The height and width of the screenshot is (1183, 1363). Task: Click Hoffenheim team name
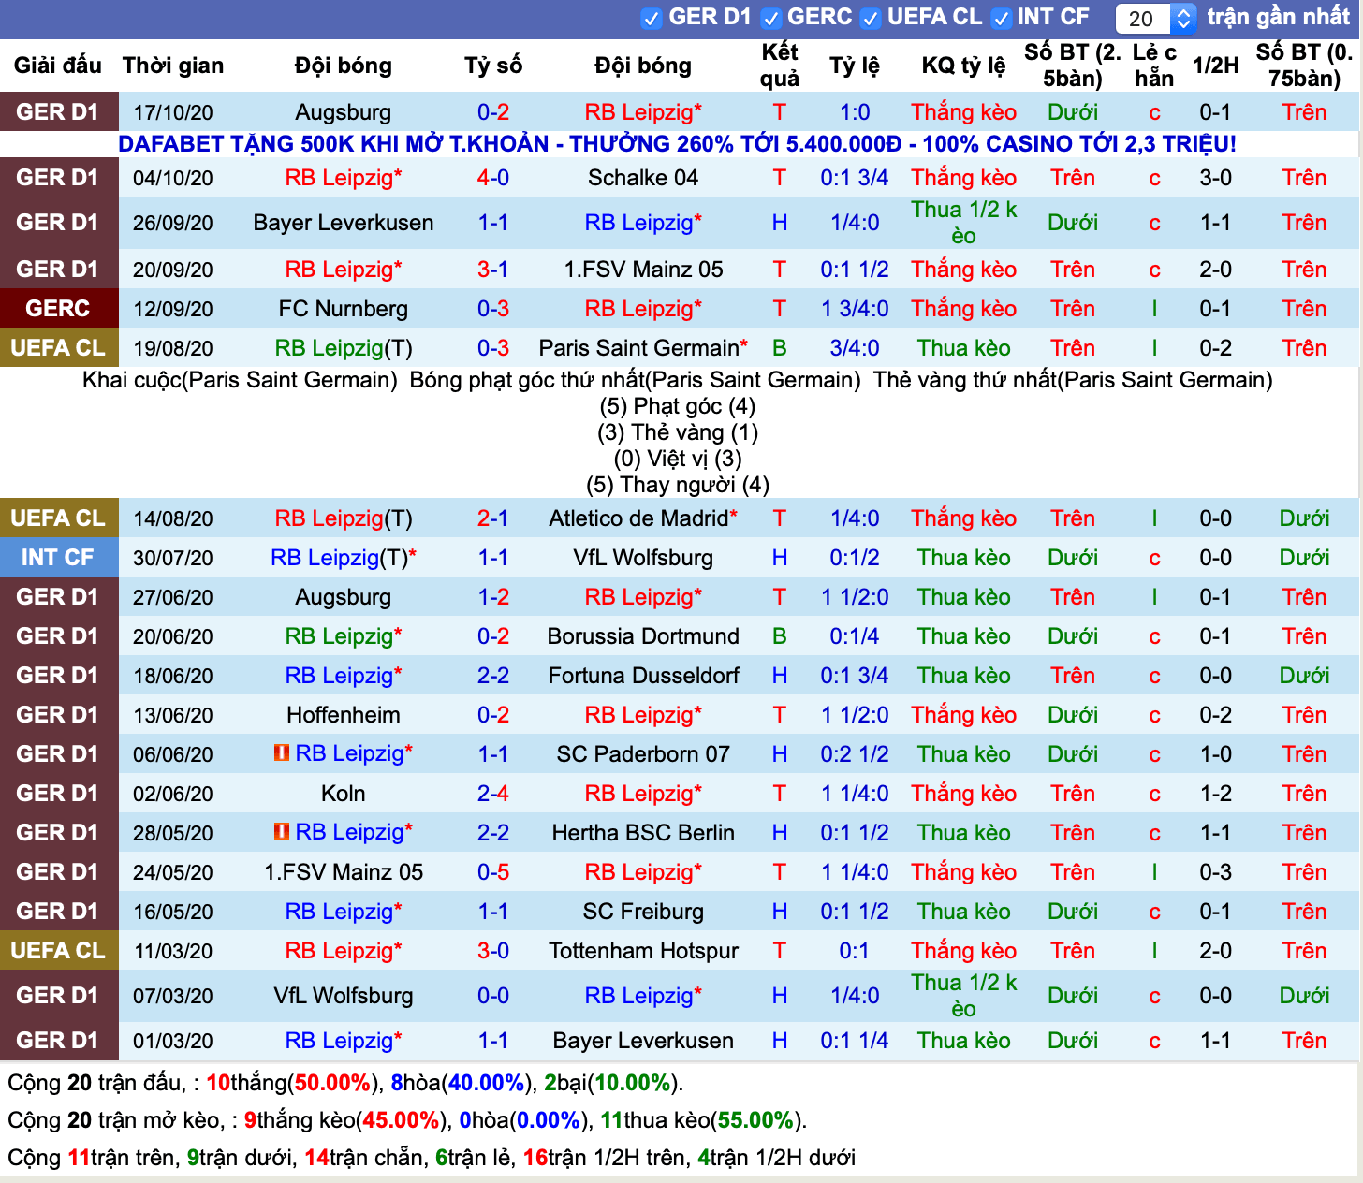click(x=344, y=715)
